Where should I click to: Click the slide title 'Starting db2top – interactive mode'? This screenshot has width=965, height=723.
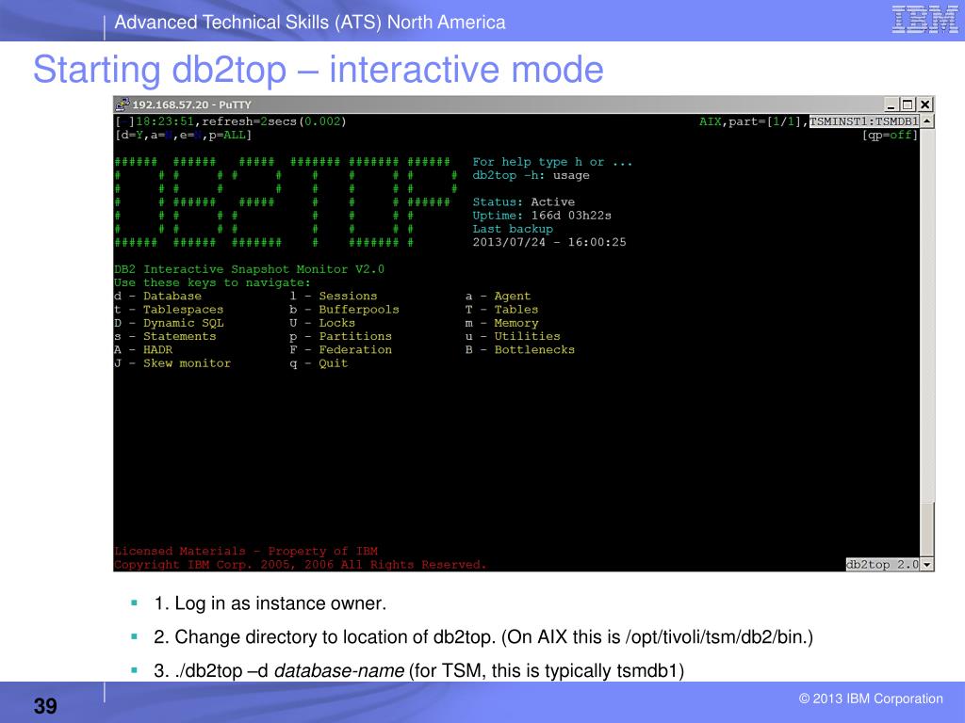coord(319,70)
